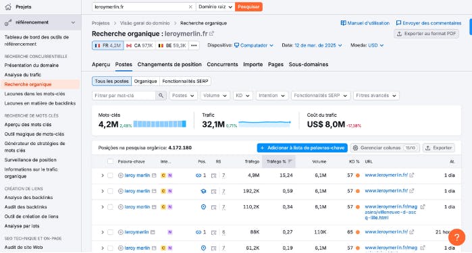Click the orange KD dot in 88K row
The height and width of the screenshot is (253, 472).
click(x=358, y=232)
